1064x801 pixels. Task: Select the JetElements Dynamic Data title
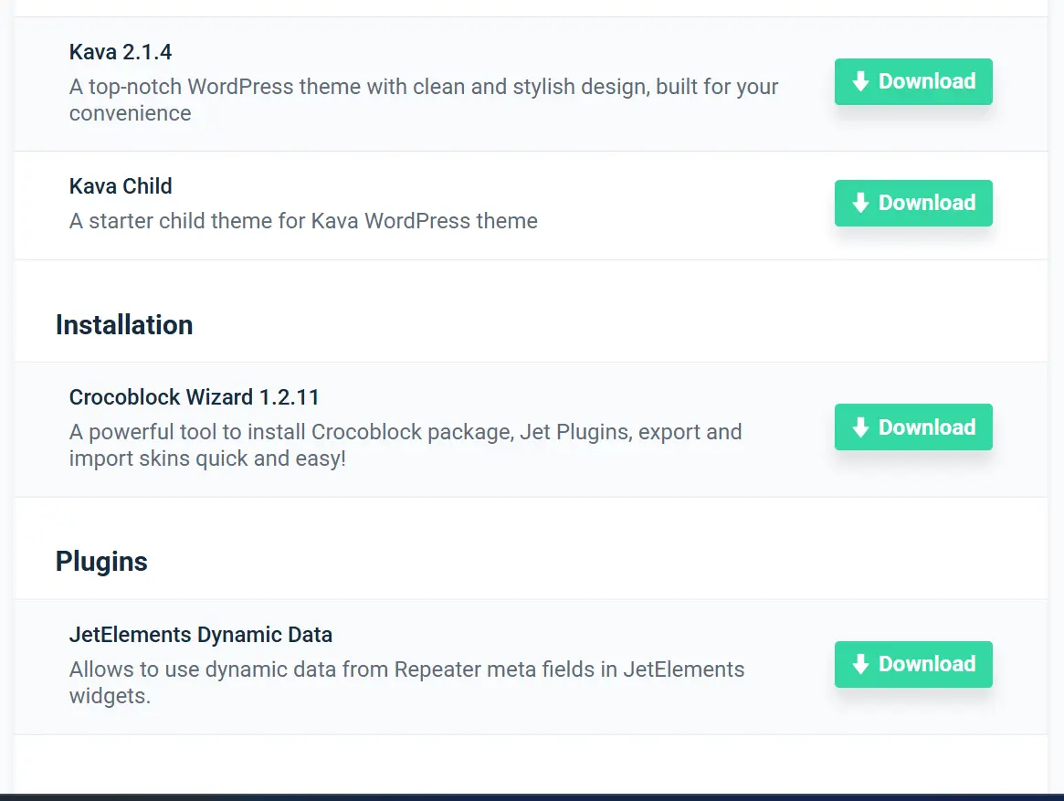pos(200,635)
